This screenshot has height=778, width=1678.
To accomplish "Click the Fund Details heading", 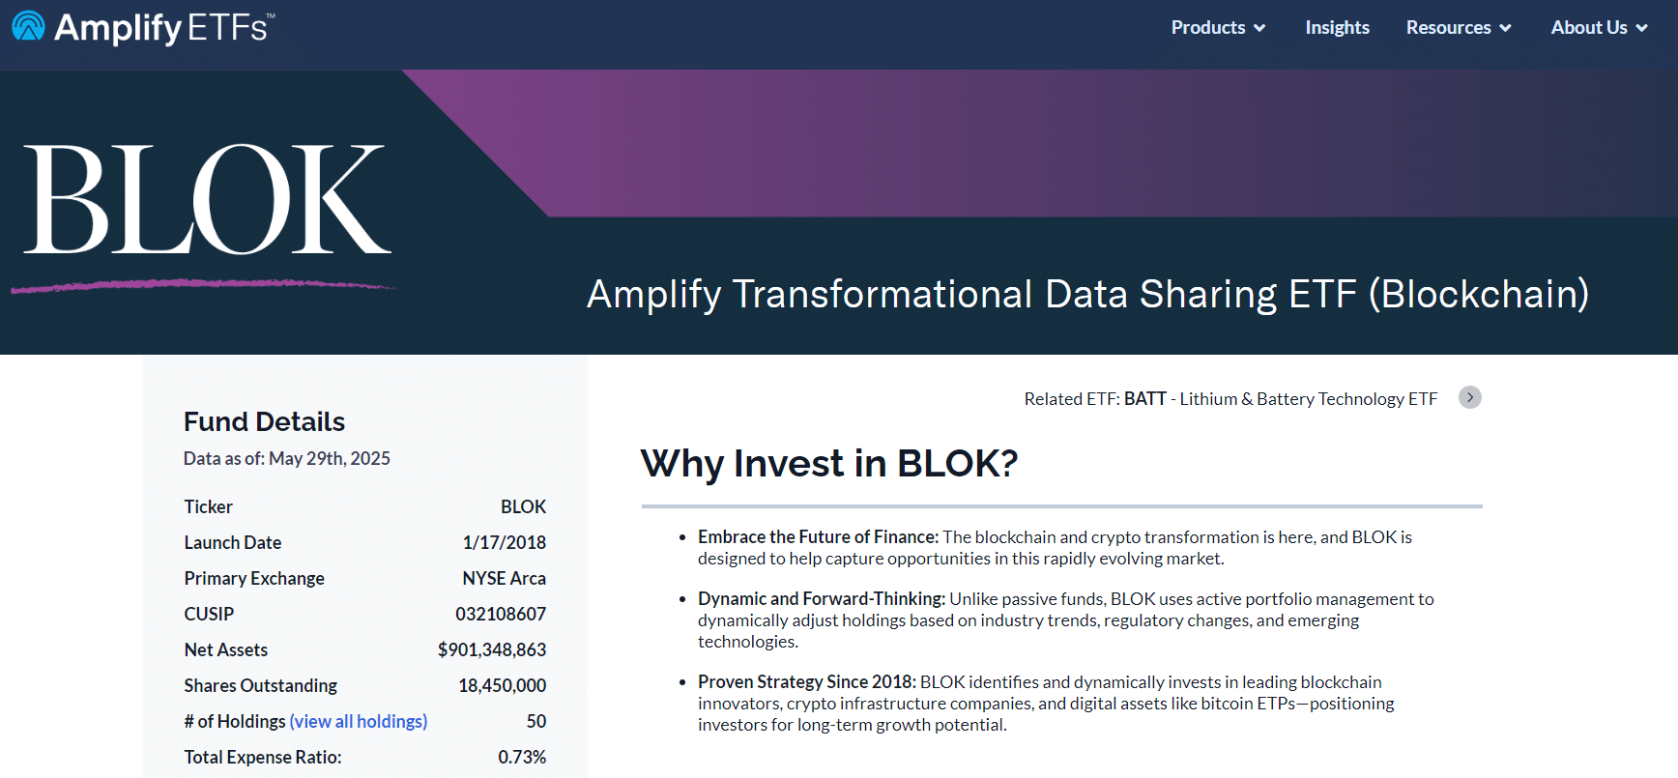I will tap(264, 421).
